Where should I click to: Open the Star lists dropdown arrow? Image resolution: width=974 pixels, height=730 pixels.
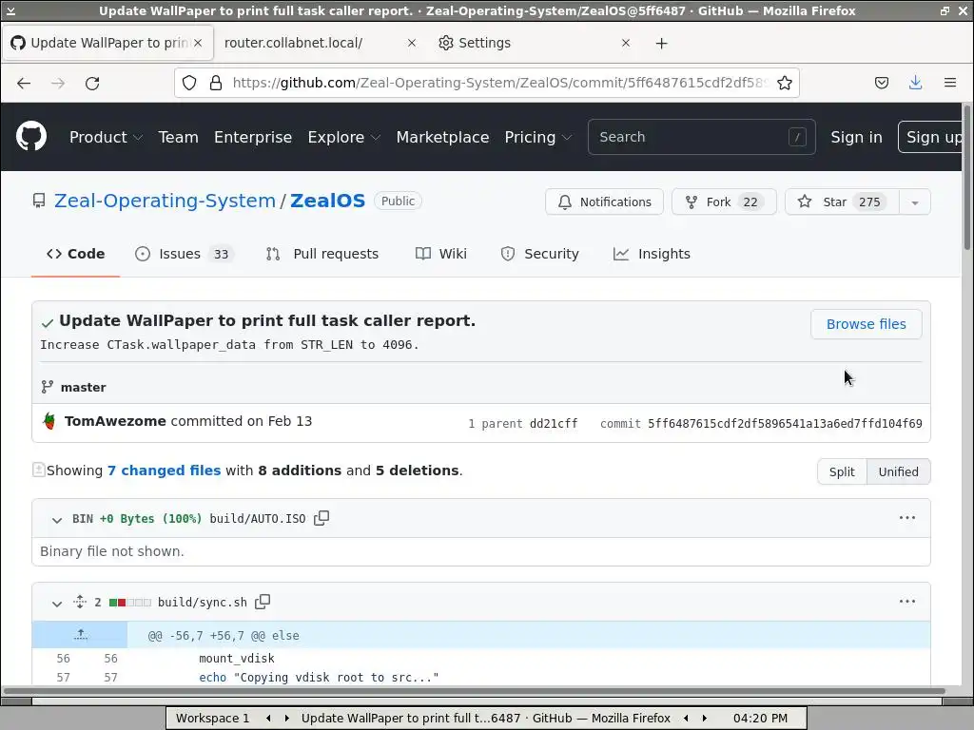coord(914,202)
